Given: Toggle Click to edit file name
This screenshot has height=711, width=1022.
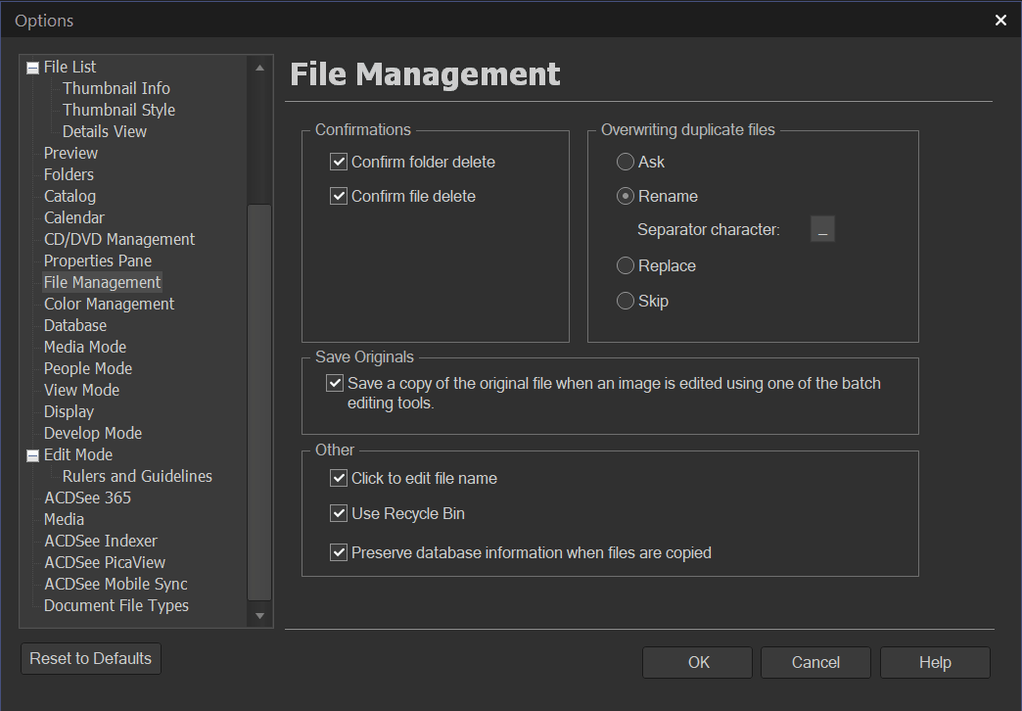Looking at the screenshot, I should 339,478.
